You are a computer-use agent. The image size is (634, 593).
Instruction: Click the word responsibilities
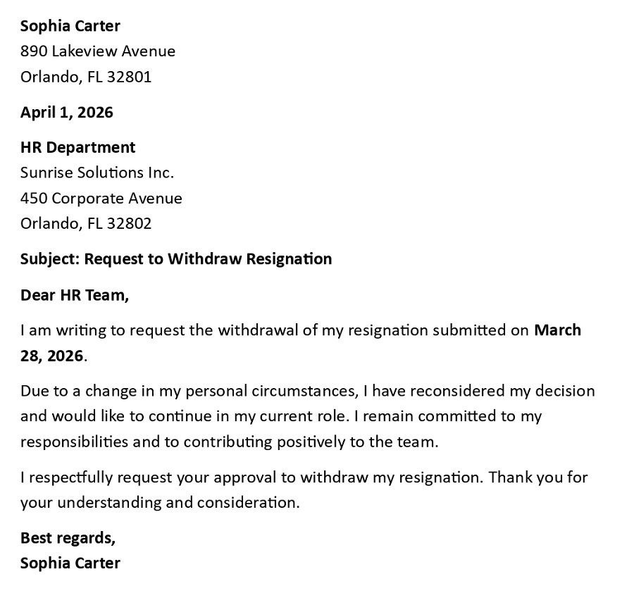[74, 442]
